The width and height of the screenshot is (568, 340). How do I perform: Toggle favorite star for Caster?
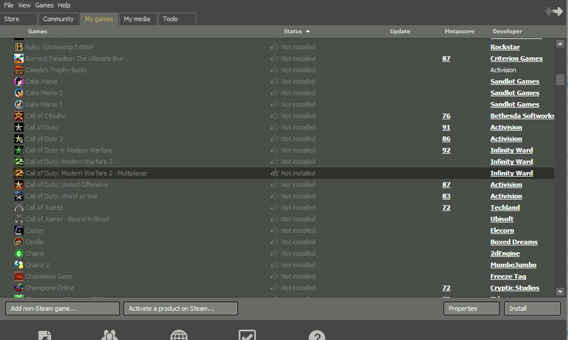(x=275, y=230)
